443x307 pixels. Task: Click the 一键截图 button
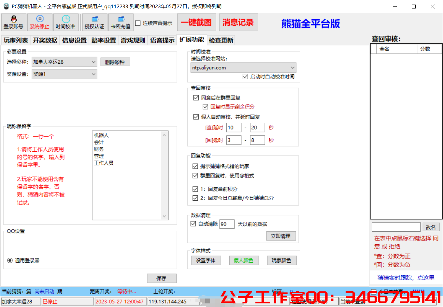(x=196, y=22)
